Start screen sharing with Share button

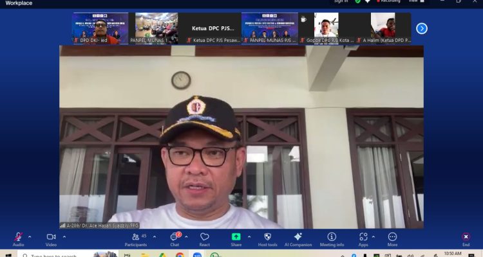click(x=236, y=238)
